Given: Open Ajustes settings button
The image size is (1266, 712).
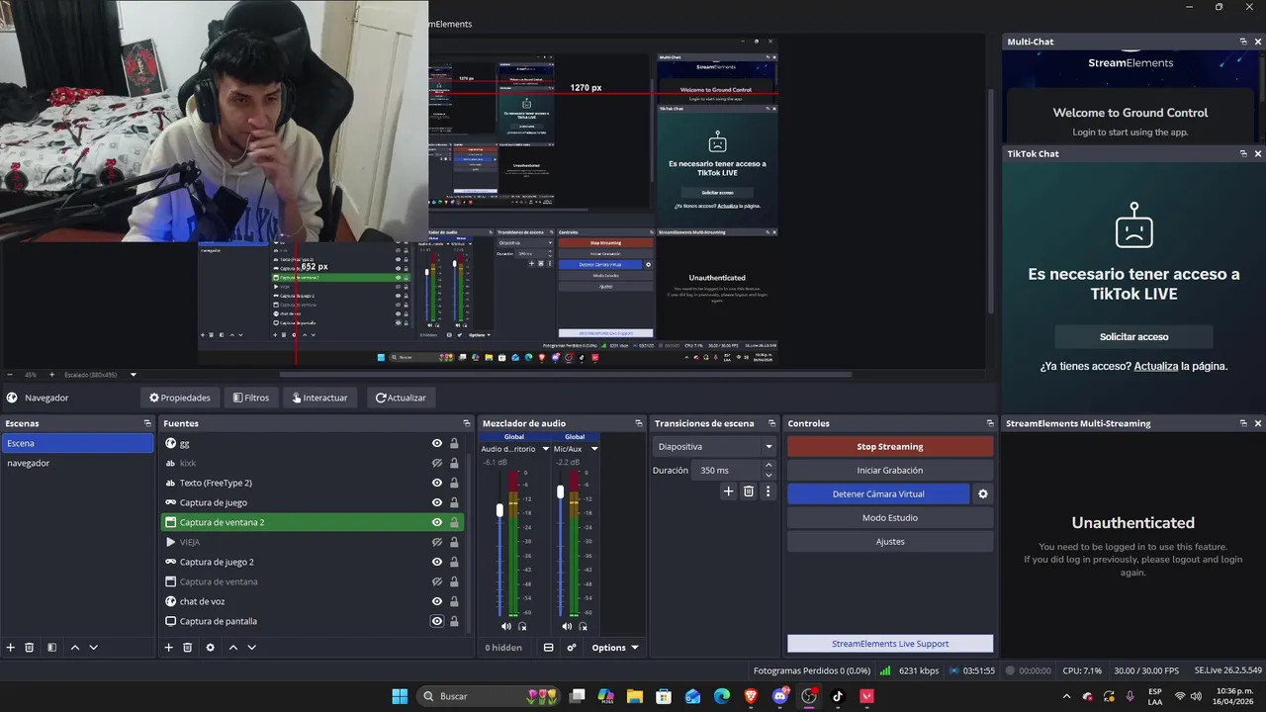Looking at the screenshot, I should click(x=890, y=541).
